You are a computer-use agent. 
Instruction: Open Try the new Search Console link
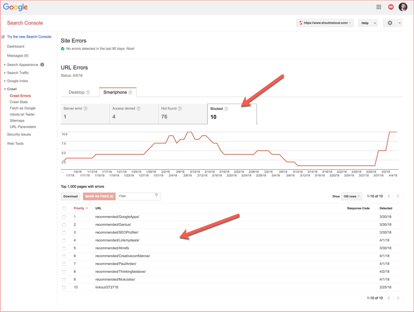(x=29, y=37)
